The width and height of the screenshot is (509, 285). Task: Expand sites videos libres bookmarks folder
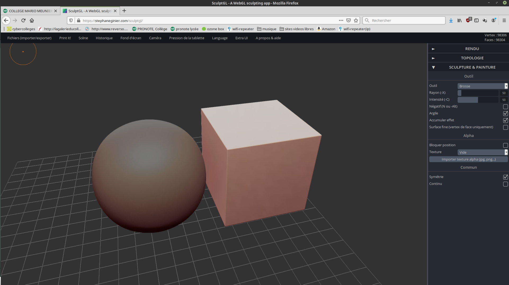click(x=297, y=29)
